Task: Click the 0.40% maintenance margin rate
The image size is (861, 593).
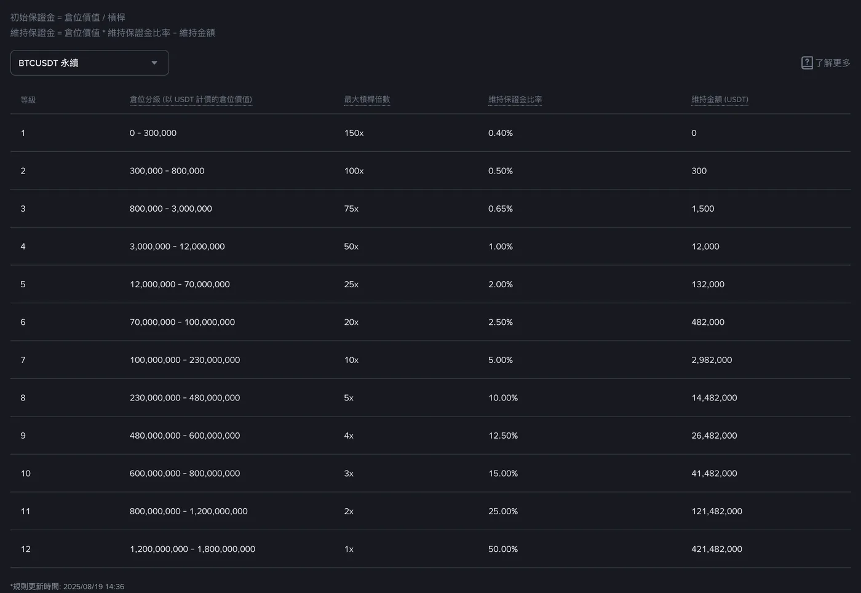Action: pyautogui.click(x=501, y=133)
